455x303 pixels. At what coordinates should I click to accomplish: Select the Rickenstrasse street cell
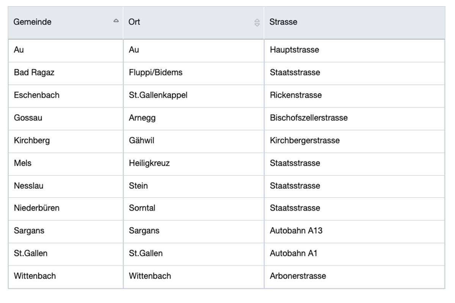[296, 95]
